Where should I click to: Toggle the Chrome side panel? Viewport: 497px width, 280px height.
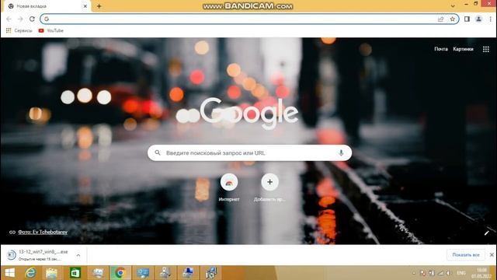467,19
